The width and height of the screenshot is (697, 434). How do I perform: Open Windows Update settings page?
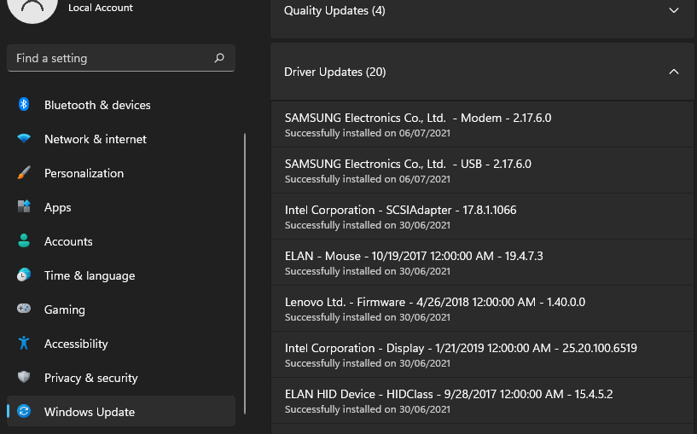click(x=90, y=412)
